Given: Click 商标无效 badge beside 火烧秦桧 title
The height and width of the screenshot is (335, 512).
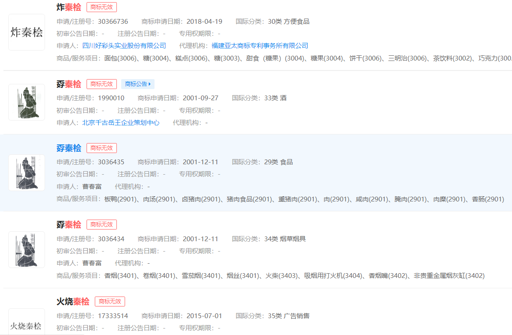Looking at the screenshot, I should (110, 301).
